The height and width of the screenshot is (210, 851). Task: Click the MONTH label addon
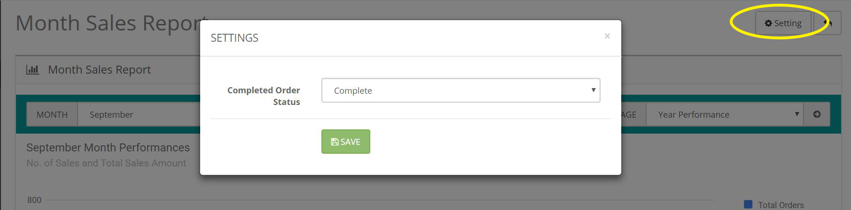tap(52, 114)
